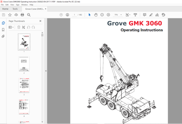Add the file to starred with star icon
This screenshot has width=182, height=124.
[x=10, y=15]
